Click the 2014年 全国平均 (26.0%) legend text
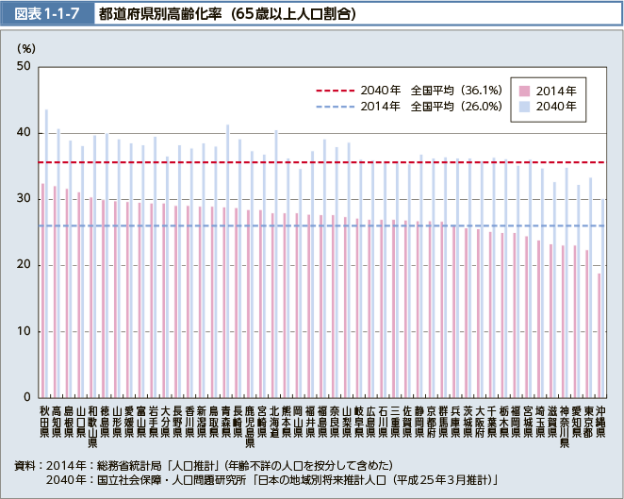624x499 pixels. point(428,107)
